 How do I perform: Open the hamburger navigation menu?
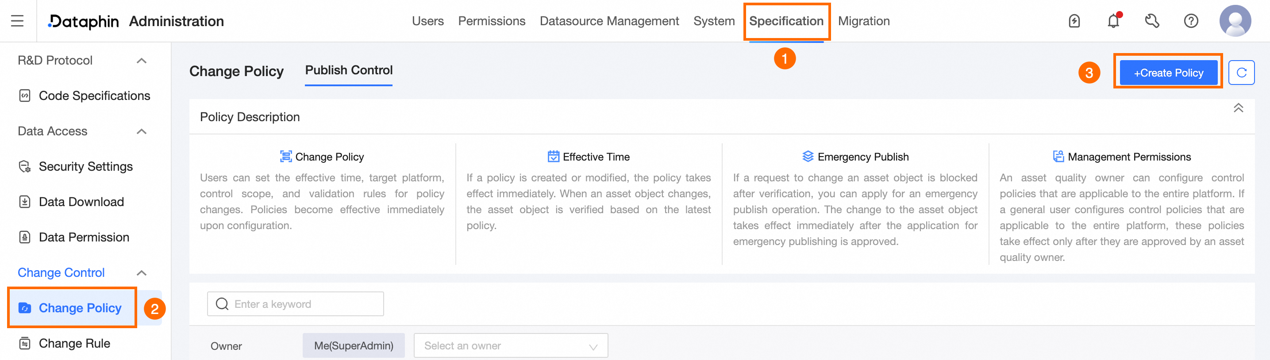click(17, 21)
